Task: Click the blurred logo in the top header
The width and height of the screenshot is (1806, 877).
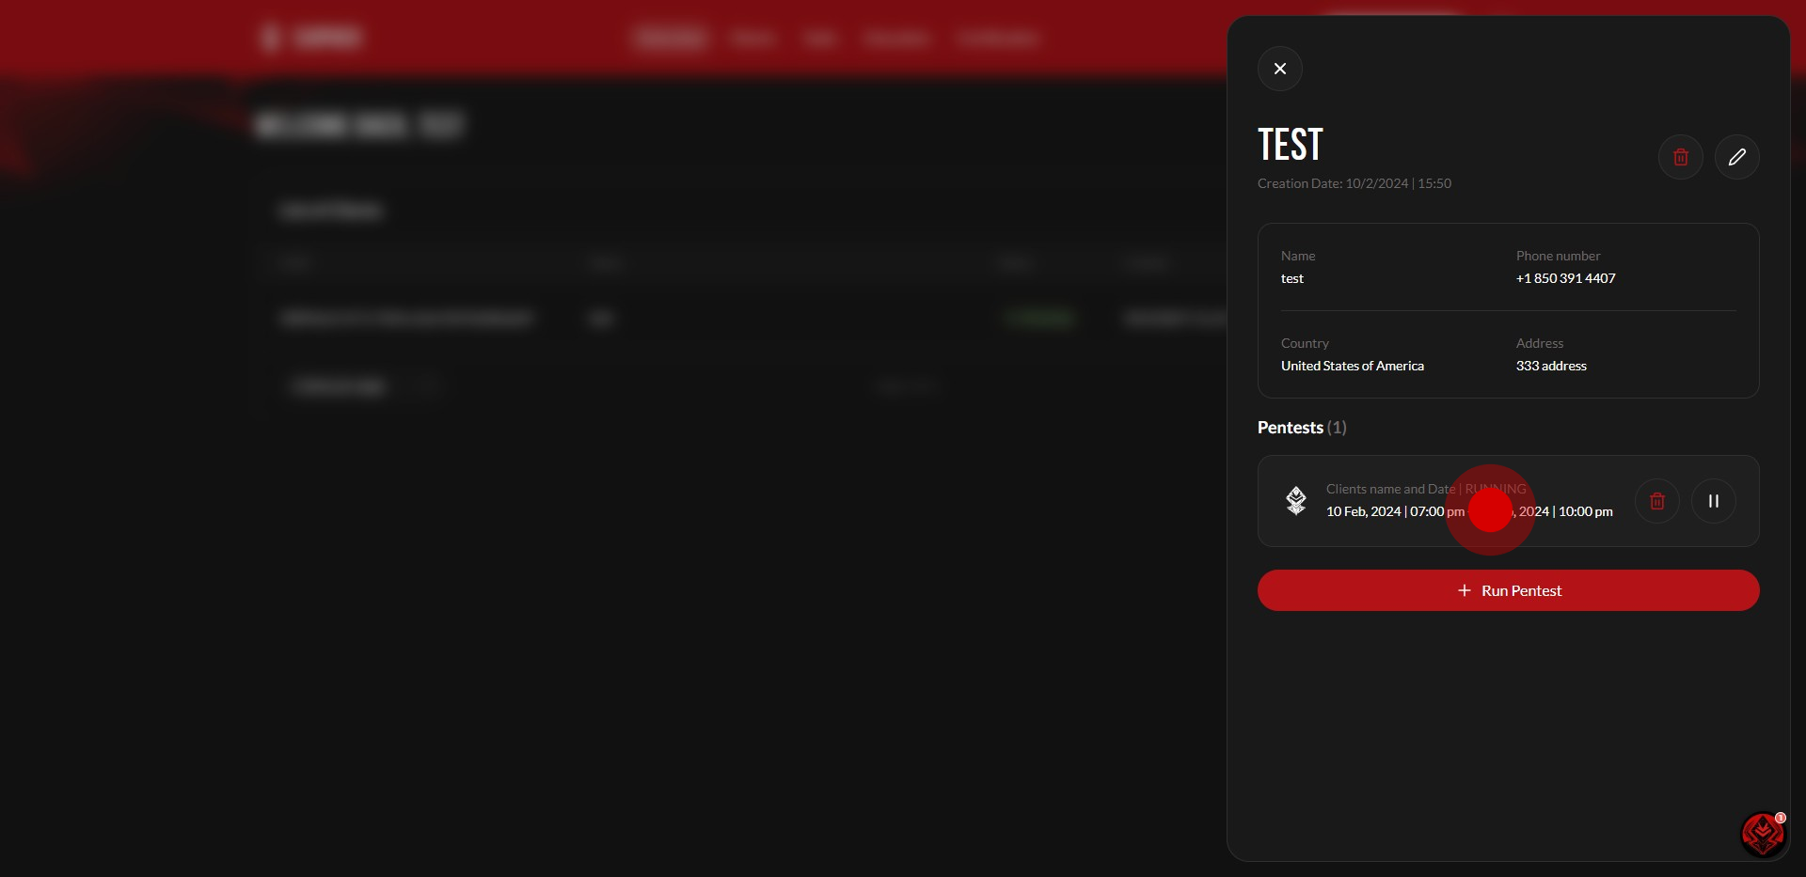Action: click(310, 38)
